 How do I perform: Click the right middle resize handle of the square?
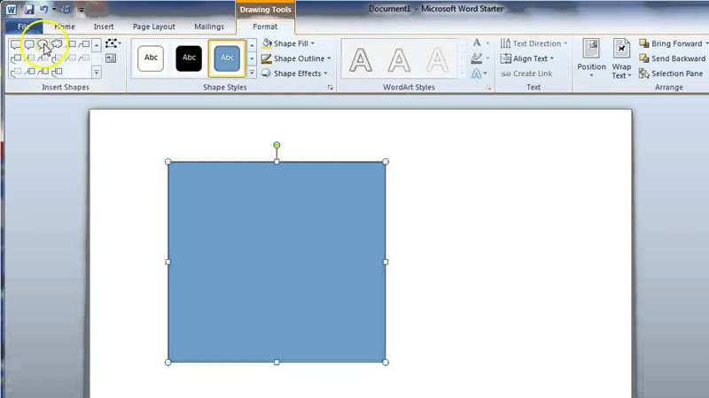tap(386, 262)
